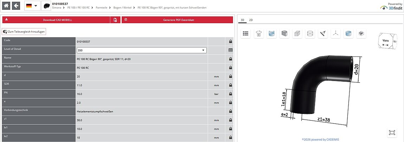Click Generiere PDF-Datenblatt button
The height and width of the screenshot is (142, 404).
pos(177,20)
